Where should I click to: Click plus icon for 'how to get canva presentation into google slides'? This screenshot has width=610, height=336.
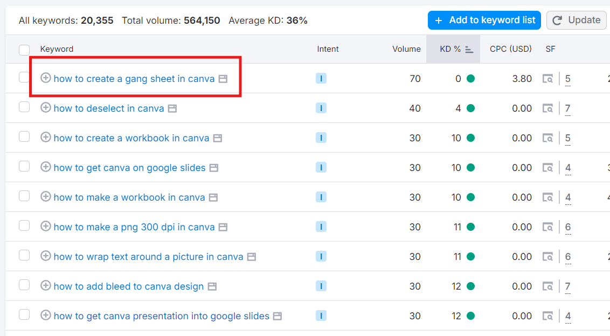tap(45, 315)
